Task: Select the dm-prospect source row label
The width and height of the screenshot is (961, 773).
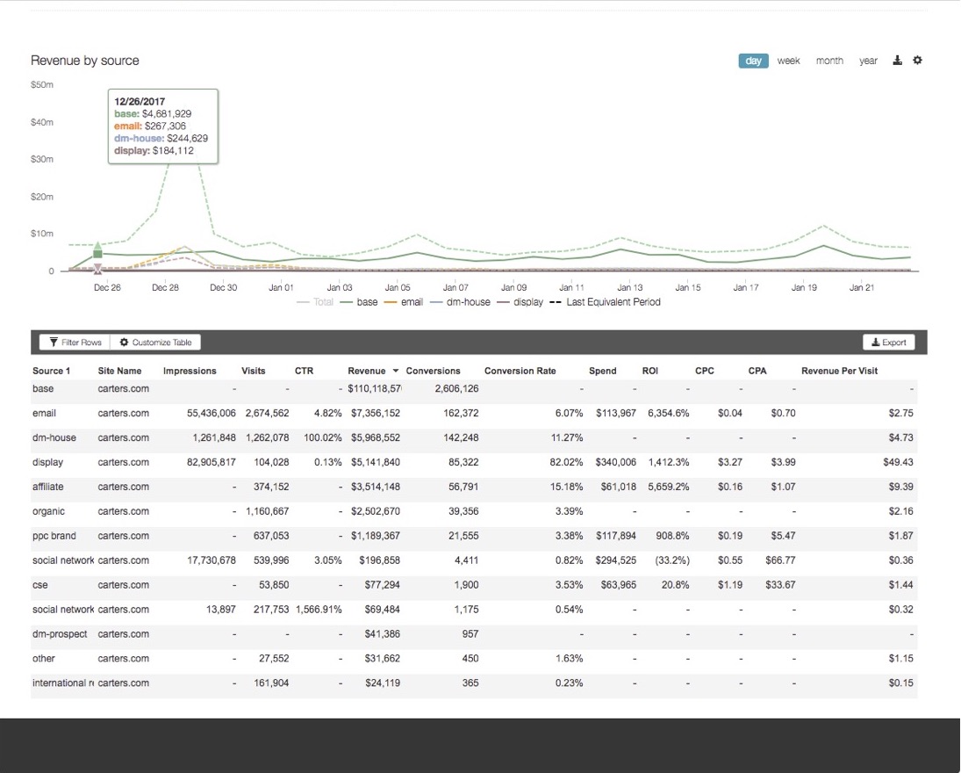Action: 60,633
